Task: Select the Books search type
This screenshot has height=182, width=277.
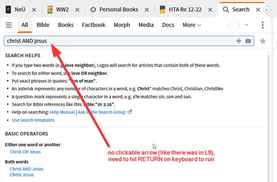Action: pyautogui.click(x=65, y=25)
